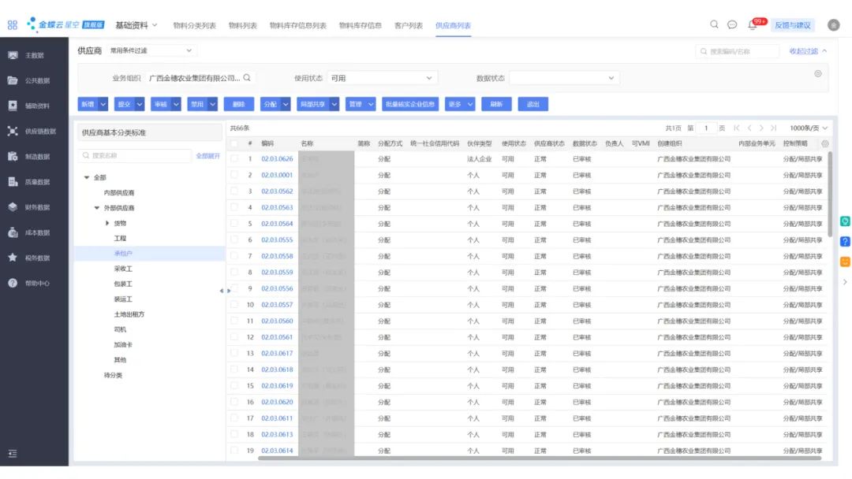This screenshot has width=852, height=479.
Task: Collapse the sidebar using bottom-left icon
Action: click(x=13, y=454)
